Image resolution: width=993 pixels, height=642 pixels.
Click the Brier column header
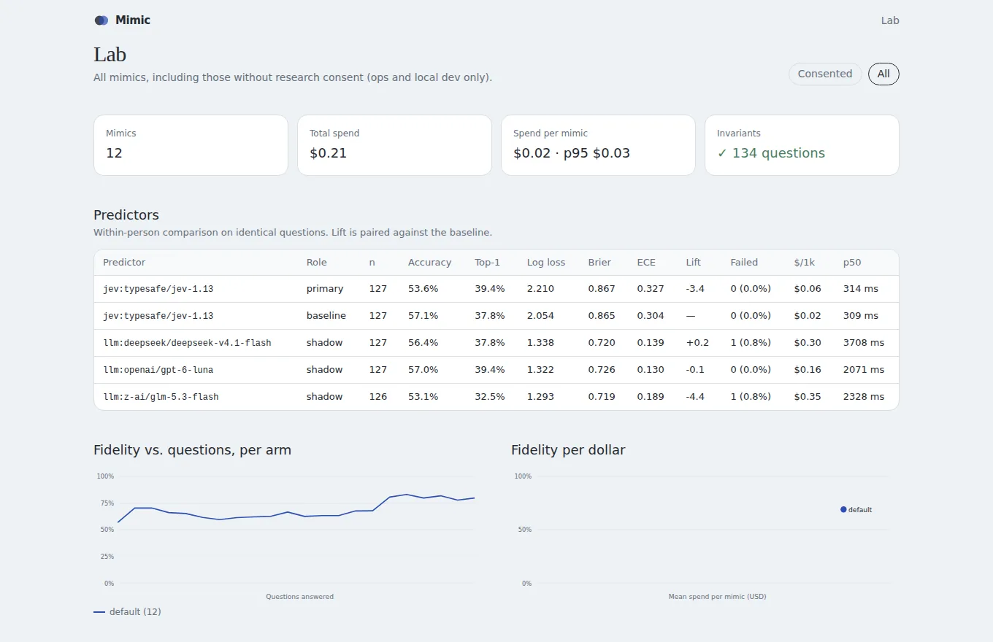click(x=599, y=263)
